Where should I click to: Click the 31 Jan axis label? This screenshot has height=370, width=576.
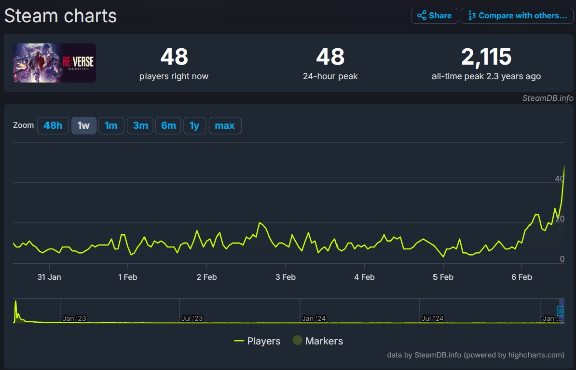click(x=49, y=277)
